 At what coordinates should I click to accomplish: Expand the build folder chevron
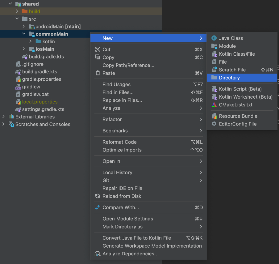[17, 11]
